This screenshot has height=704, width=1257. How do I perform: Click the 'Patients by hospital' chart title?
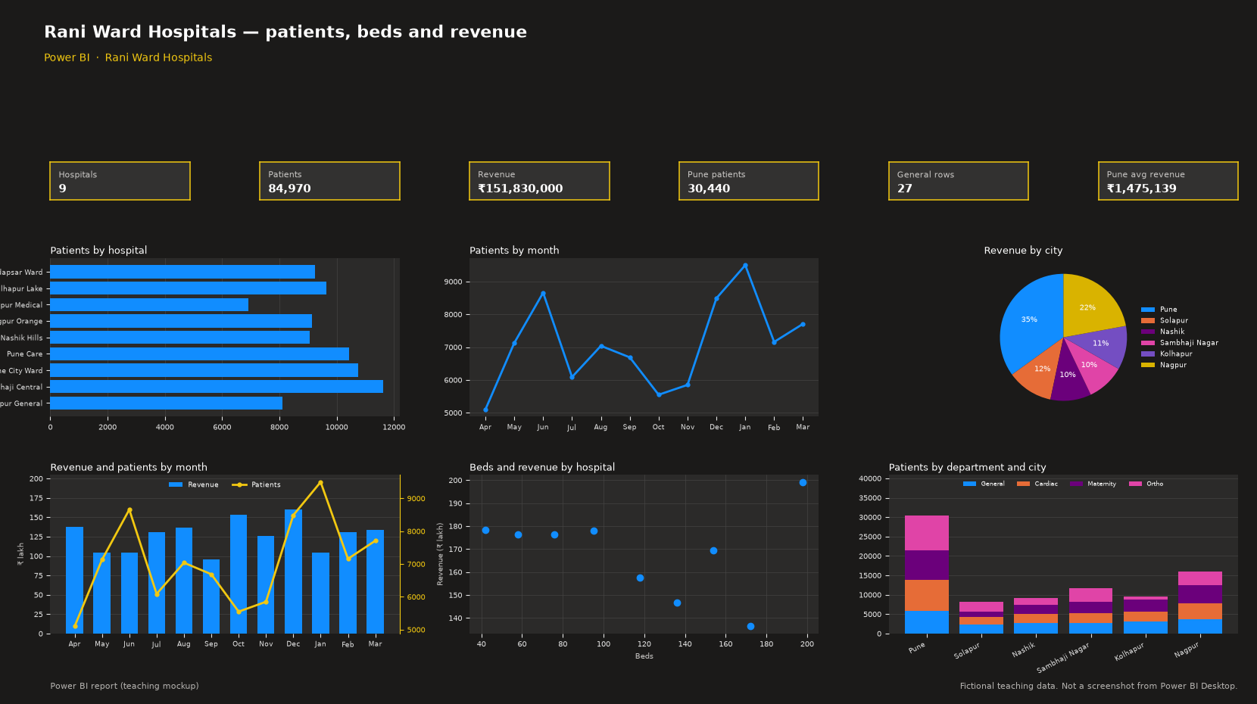pyautogui.click(x=98, y=251)
